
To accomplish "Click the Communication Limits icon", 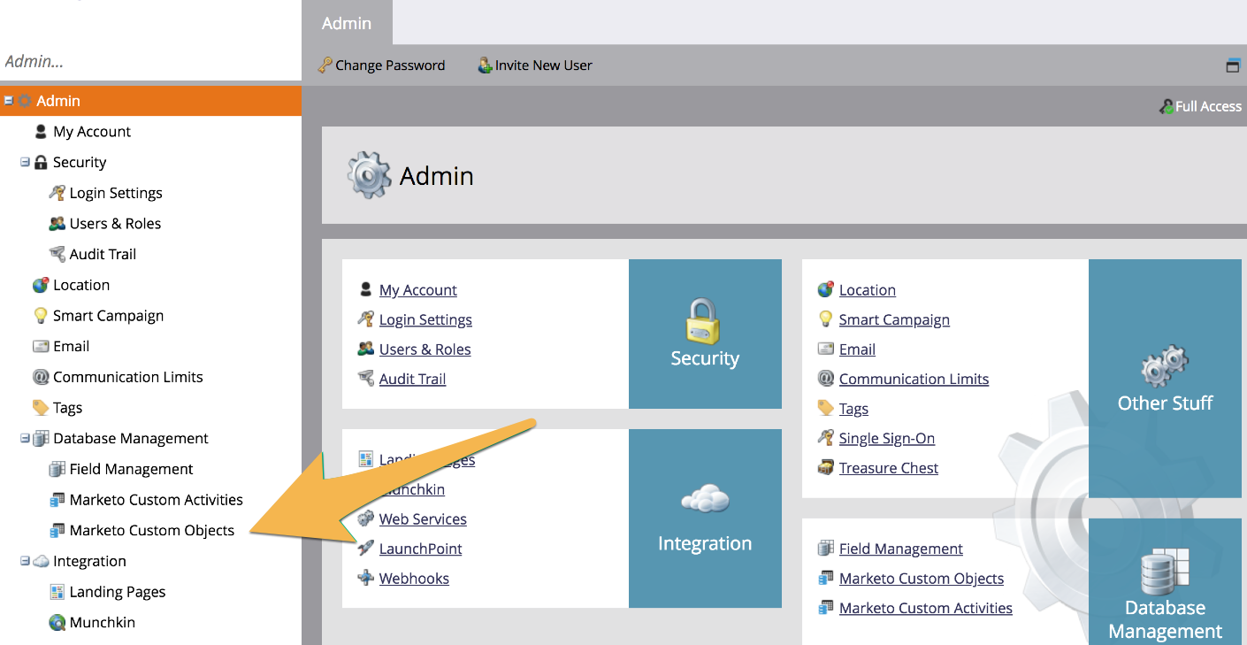I will point(42,376).
